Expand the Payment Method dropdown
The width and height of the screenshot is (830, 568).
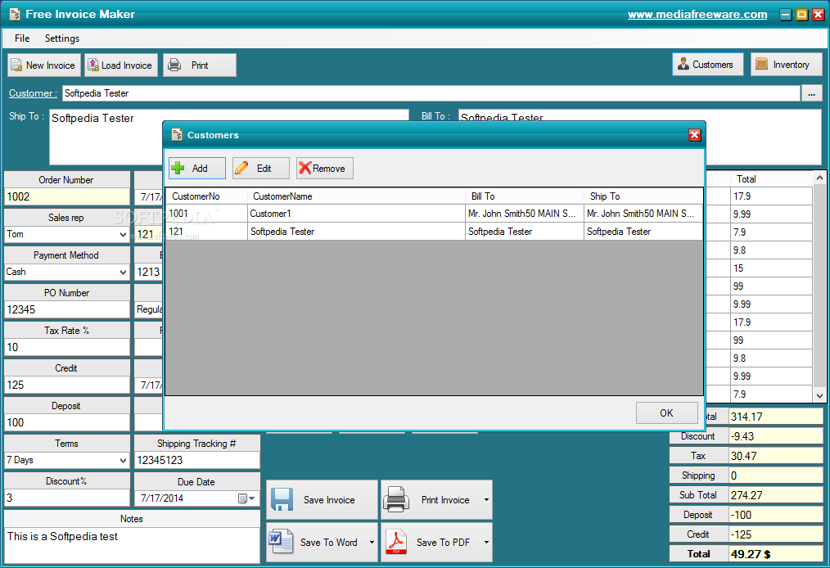pyautogui.click(x=123, y=272)
